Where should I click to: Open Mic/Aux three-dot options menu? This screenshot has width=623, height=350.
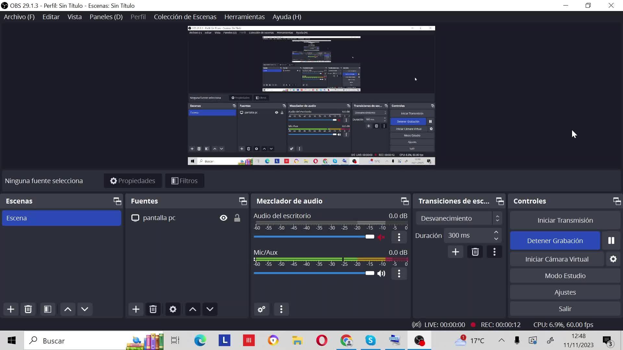(x=399, y=274)
